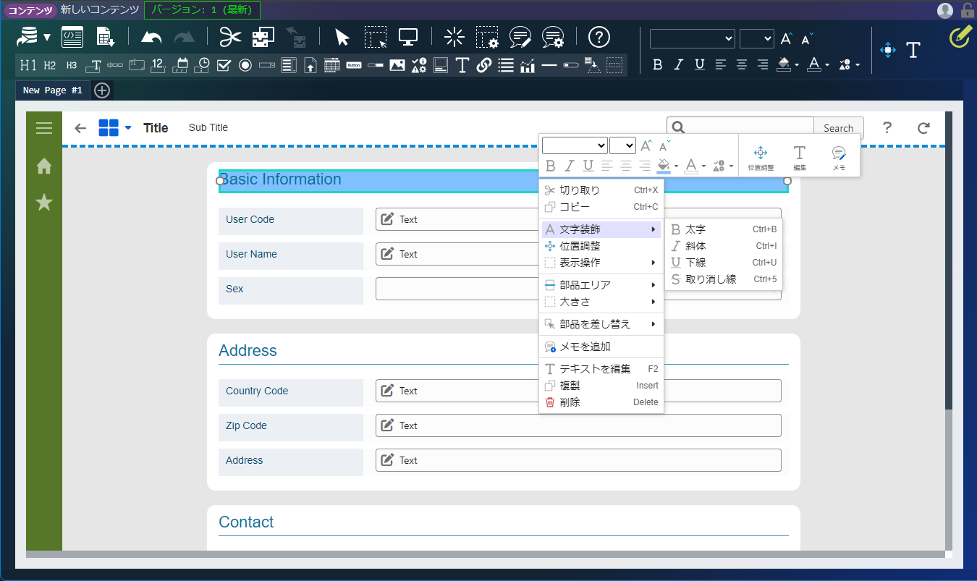Toggle bold in floating format toolbar
977x581 pixels.
pos(551,166)
